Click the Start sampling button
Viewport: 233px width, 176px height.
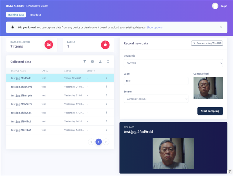pyautogui.click(x=210, y=111)
